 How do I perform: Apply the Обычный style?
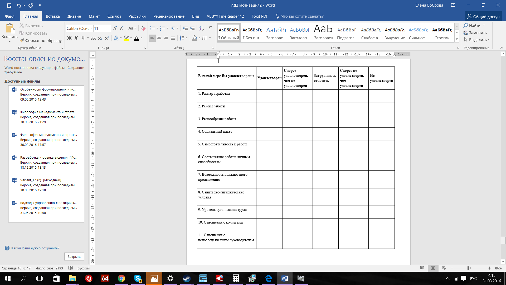pyautogui.click(x=228, y=33)
